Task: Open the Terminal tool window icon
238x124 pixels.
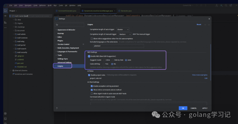Action: [x=5, y=119]
